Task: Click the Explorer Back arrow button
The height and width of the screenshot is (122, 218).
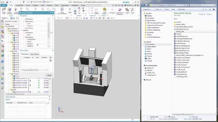Action: (143, 5)
